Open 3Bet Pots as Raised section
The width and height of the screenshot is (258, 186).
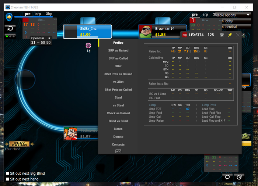click(118, 74)
